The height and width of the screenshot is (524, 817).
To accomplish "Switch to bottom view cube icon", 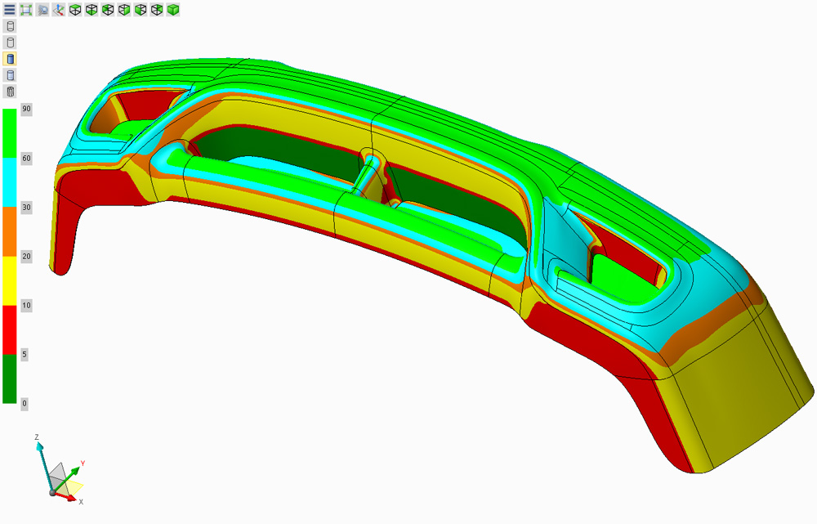I will 92,9.
